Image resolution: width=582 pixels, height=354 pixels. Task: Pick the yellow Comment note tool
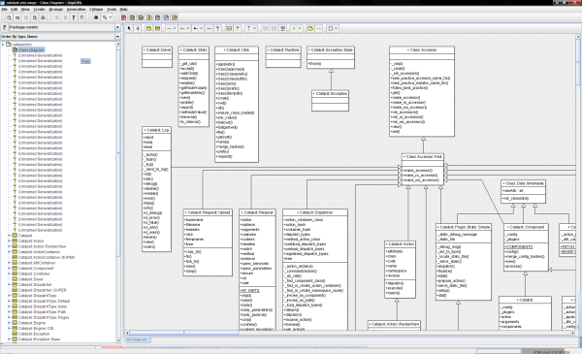point(310,28)
